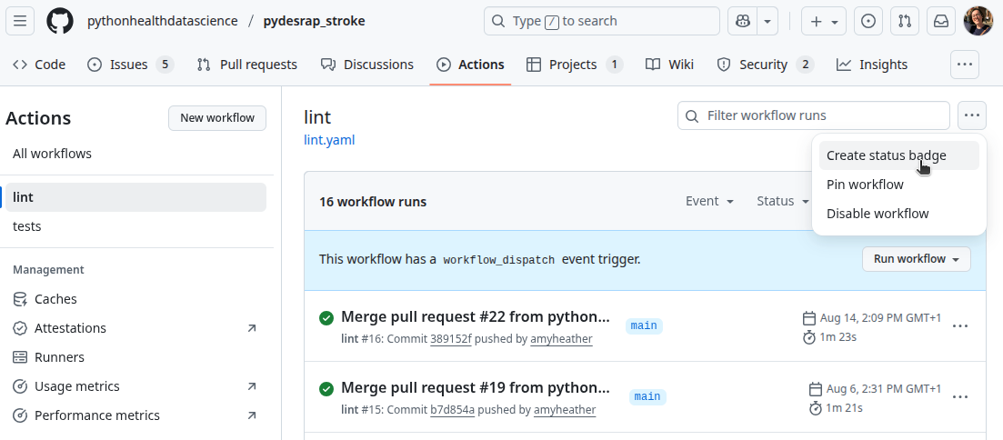This screenshot has width=1003, height=440.
Task: Open options for workflow run #16
Action: click(960, 326)
